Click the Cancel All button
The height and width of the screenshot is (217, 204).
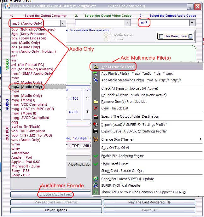coord(149,210)
